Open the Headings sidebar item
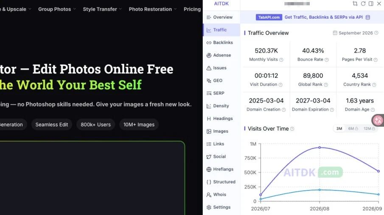384x215 pixels. [x=221, y=118]
